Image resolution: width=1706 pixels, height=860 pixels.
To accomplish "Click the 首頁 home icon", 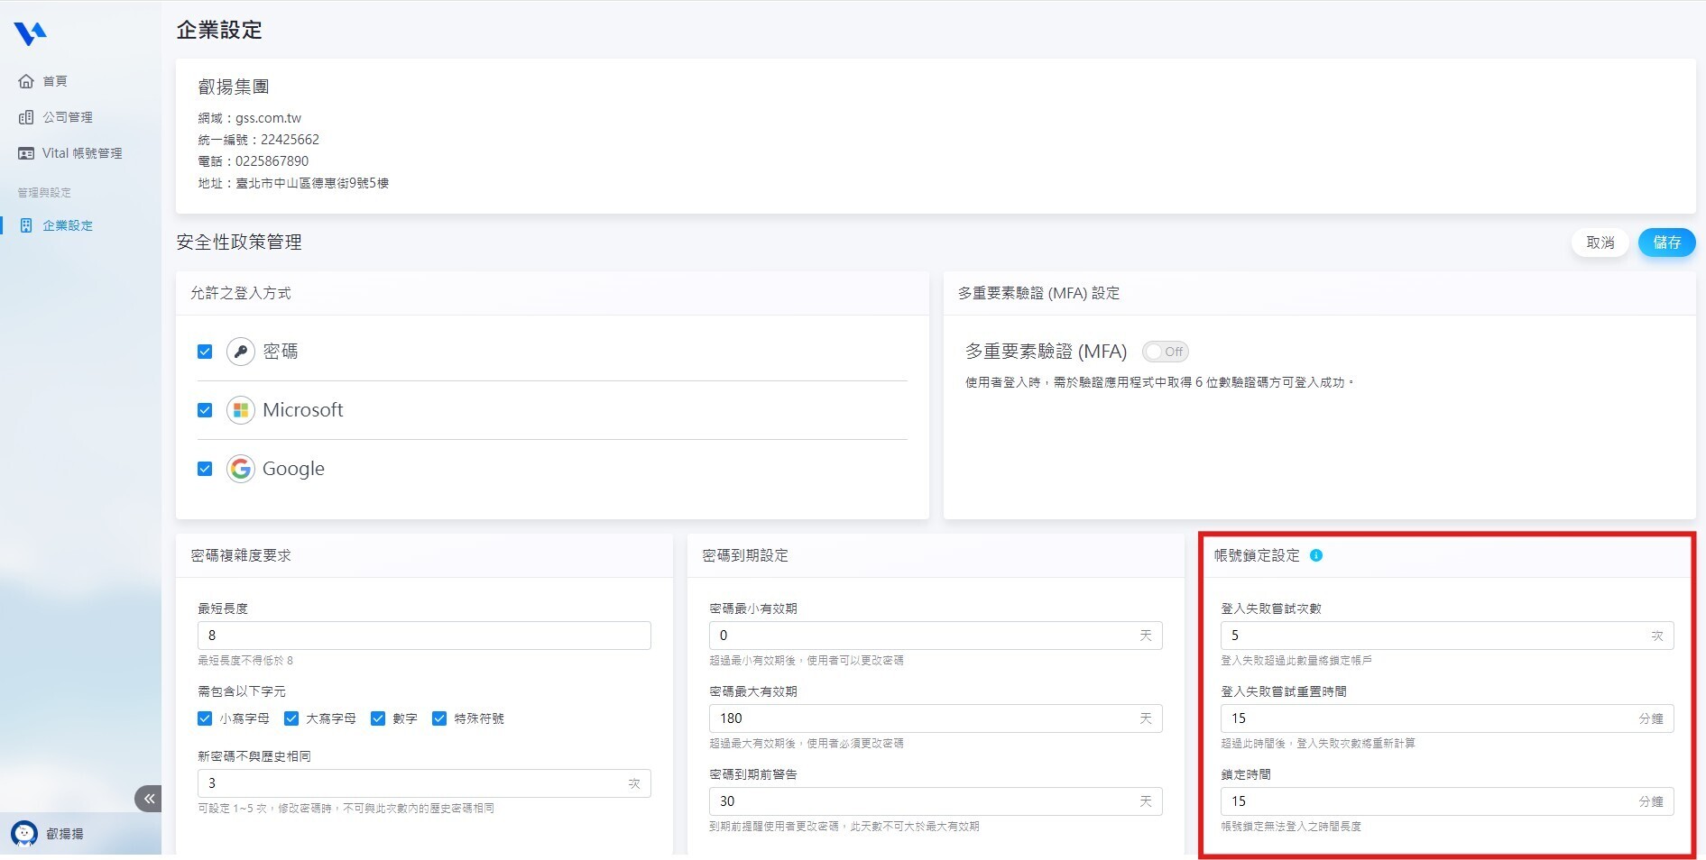I will (x=26, y=81).
